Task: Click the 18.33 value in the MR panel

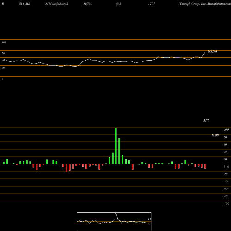Action: [x=215, y=135]
